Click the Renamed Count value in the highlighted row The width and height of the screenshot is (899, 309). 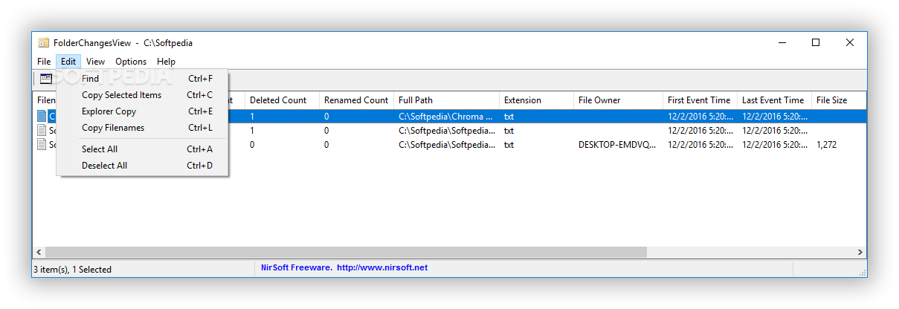(326, 117)
